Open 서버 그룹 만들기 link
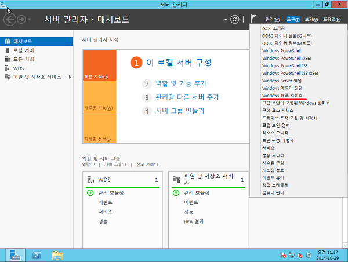Image resolution: width=348 pixels, height=262 pixels. (180, 111)
